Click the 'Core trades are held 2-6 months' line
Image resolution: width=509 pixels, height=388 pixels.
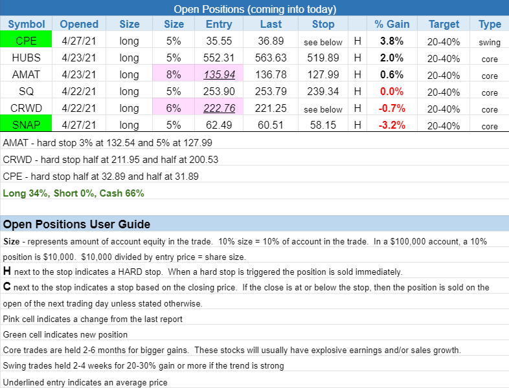coord(232,350)
